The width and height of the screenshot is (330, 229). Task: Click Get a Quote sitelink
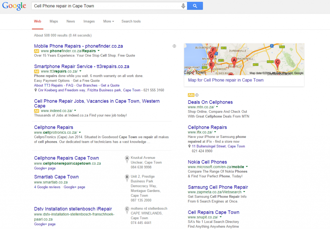(x=110, y=85)
